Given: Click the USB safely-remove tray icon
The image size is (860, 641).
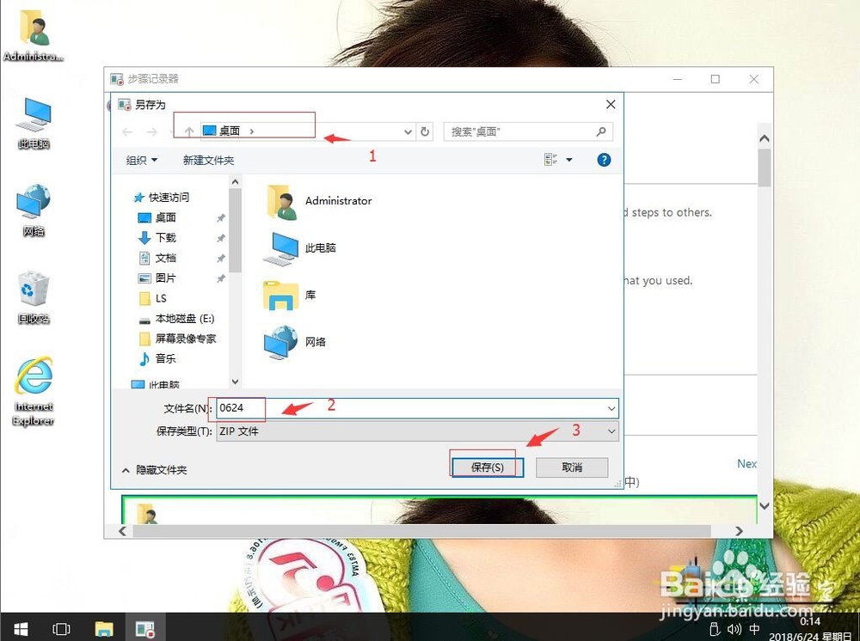Looking at the screenshot, I should 714,629.
